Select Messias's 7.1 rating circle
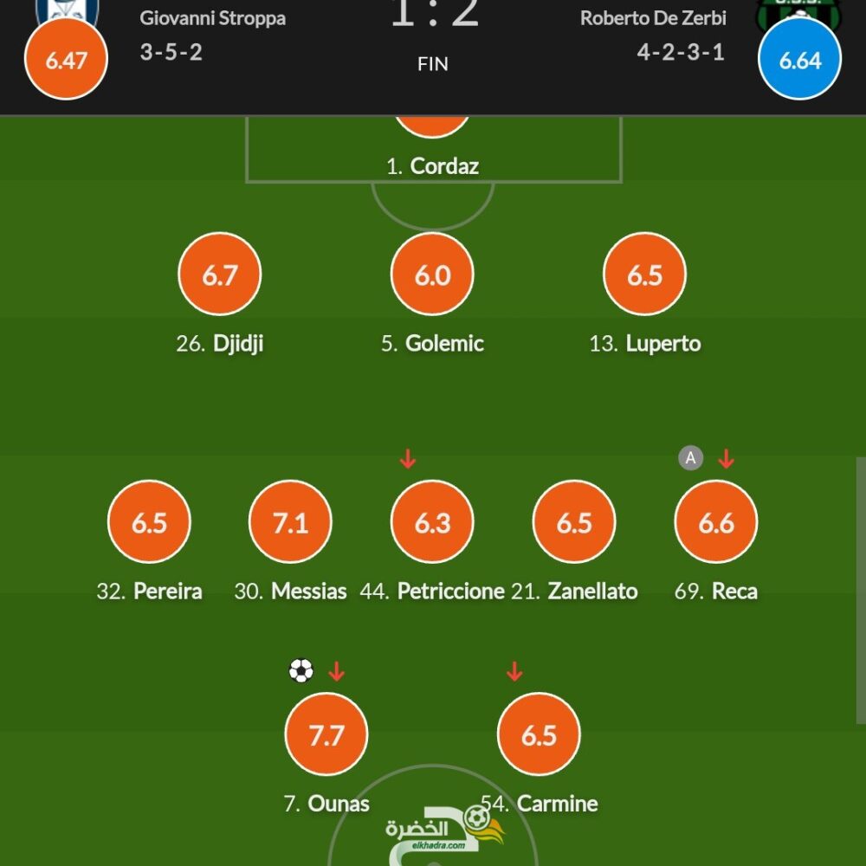The width and height of the screenshot is (866, 866). tap(290, 521)
